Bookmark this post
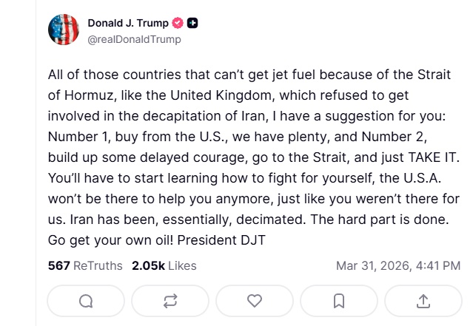The height and width of the screenshot is (326, 473). [339, 301]
